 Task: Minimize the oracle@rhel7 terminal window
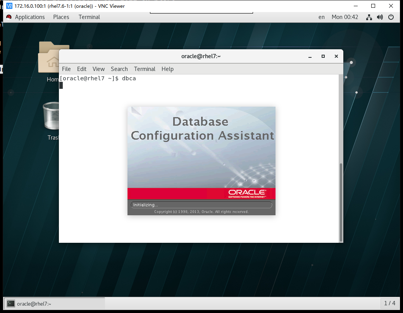click(310, 56)
